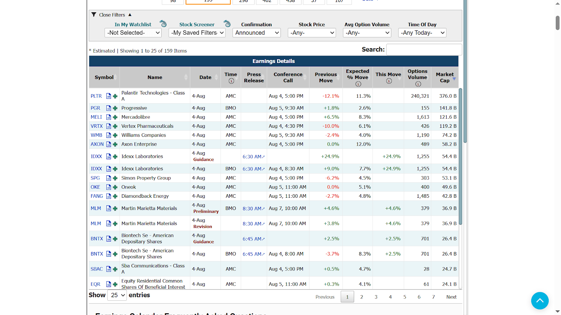Screen dimensions: 561x315
Task: Open the SPG row document icon
Action: [x=109, y=178]
